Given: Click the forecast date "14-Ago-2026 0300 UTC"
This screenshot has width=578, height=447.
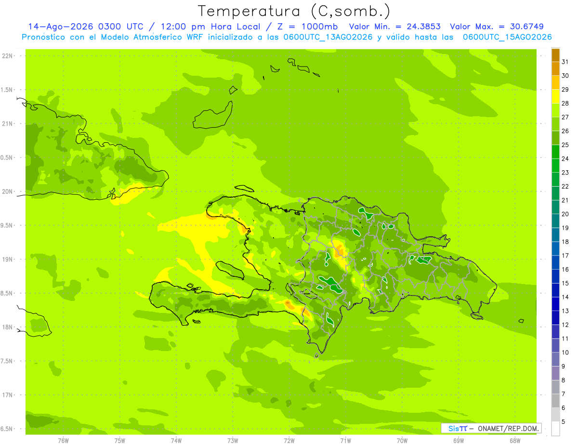Looking at the screenshot, I should [85, 27].
